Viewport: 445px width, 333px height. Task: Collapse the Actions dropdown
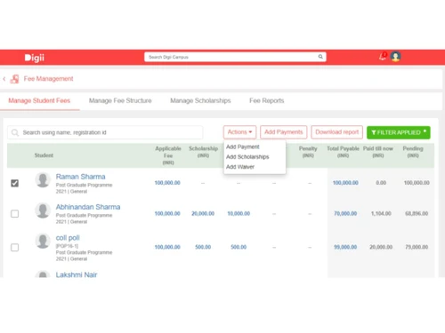point(239,132)
